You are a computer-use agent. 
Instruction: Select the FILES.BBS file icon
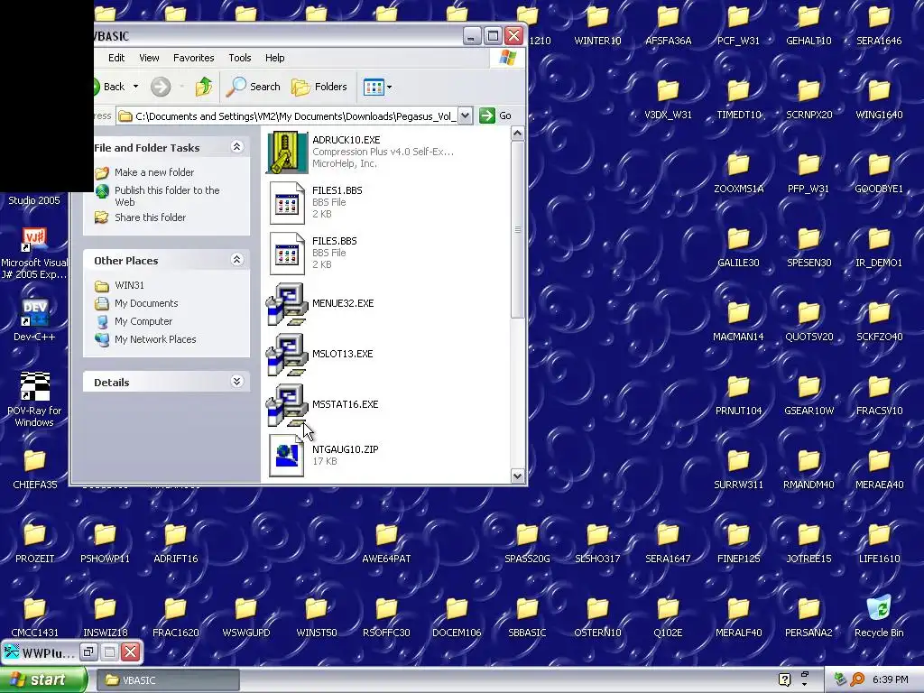click(287, 254)
